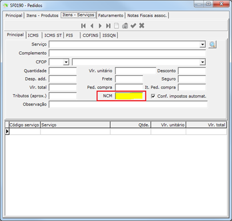232x221 pixels.
Task: Click the grid Vlr. unitário column header
Action: 169,125
